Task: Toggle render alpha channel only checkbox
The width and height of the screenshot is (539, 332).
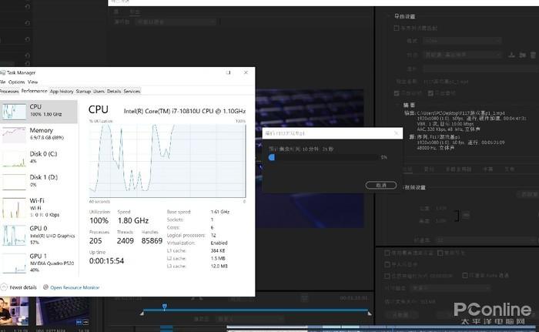Action: pos(465,275)
